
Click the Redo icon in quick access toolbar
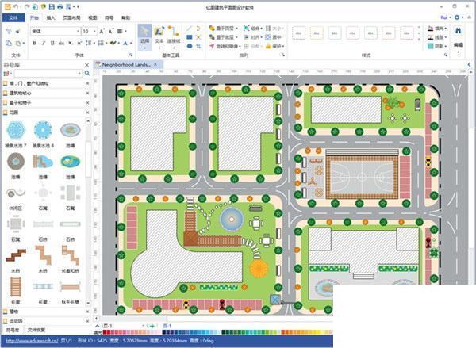(27, 6)
